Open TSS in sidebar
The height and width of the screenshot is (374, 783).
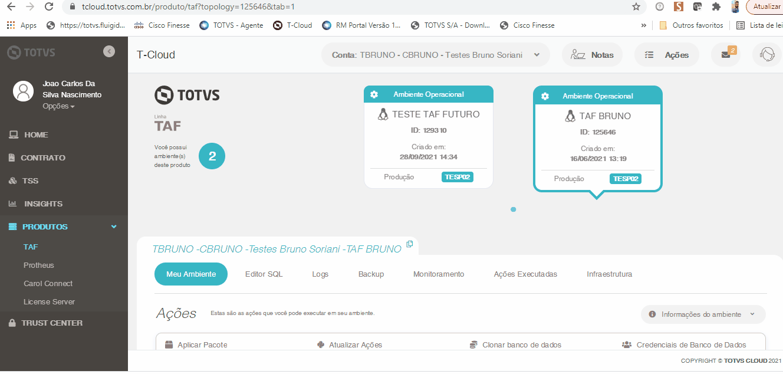[x=29, y=181]
